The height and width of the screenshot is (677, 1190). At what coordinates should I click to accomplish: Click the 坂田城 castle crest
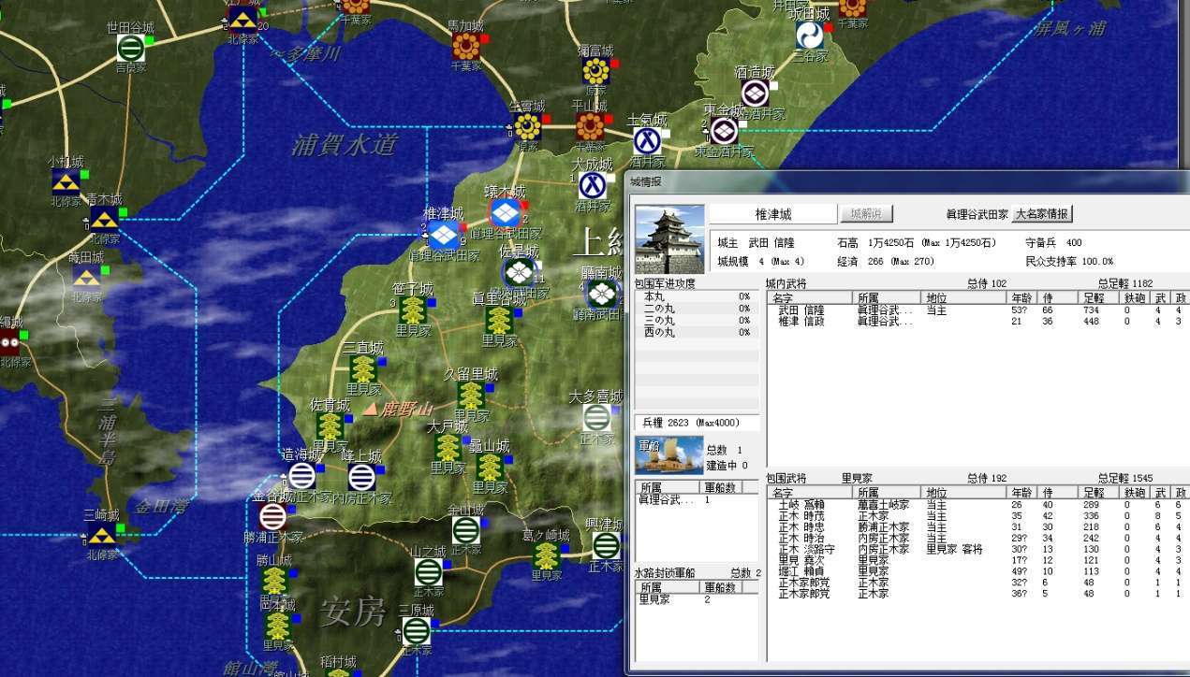point(809,36)
